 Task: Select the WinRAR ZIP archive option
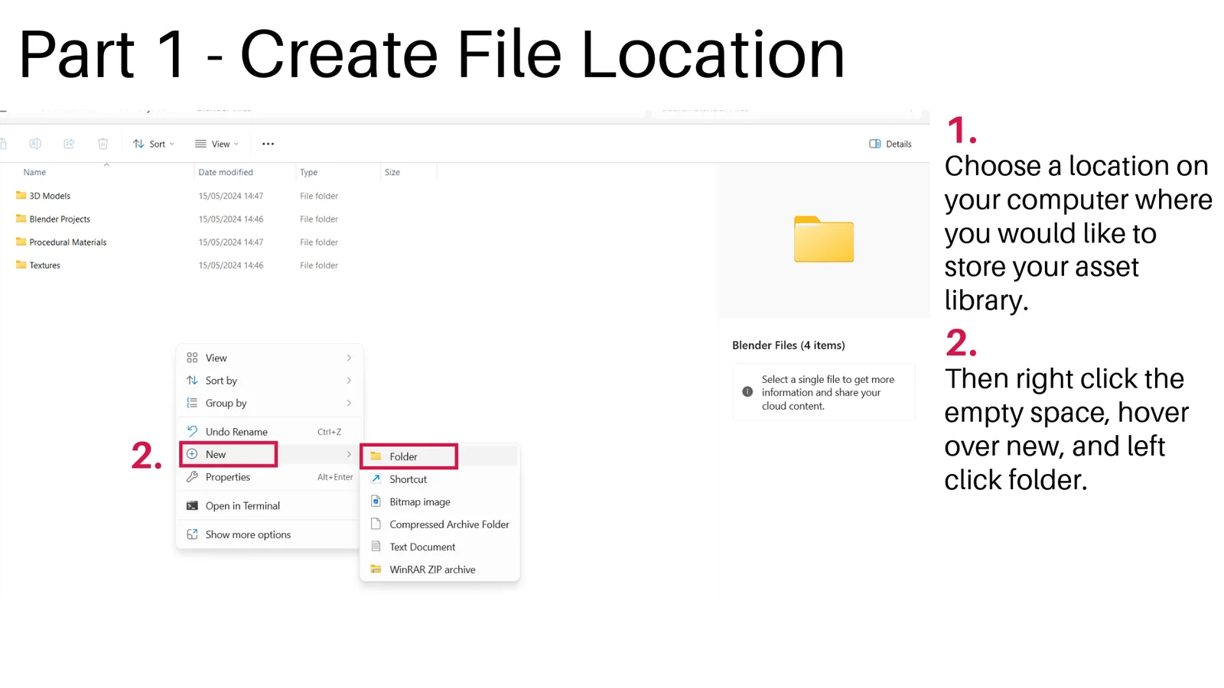point(432,569)
